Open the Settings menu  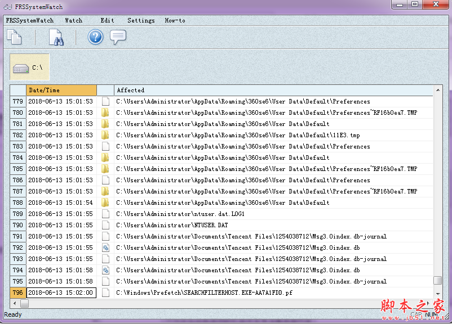141,20
